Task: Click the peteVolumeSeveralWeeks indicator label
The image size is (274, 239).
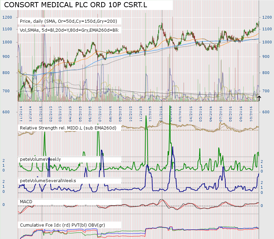Action: [x=48, y=180]
